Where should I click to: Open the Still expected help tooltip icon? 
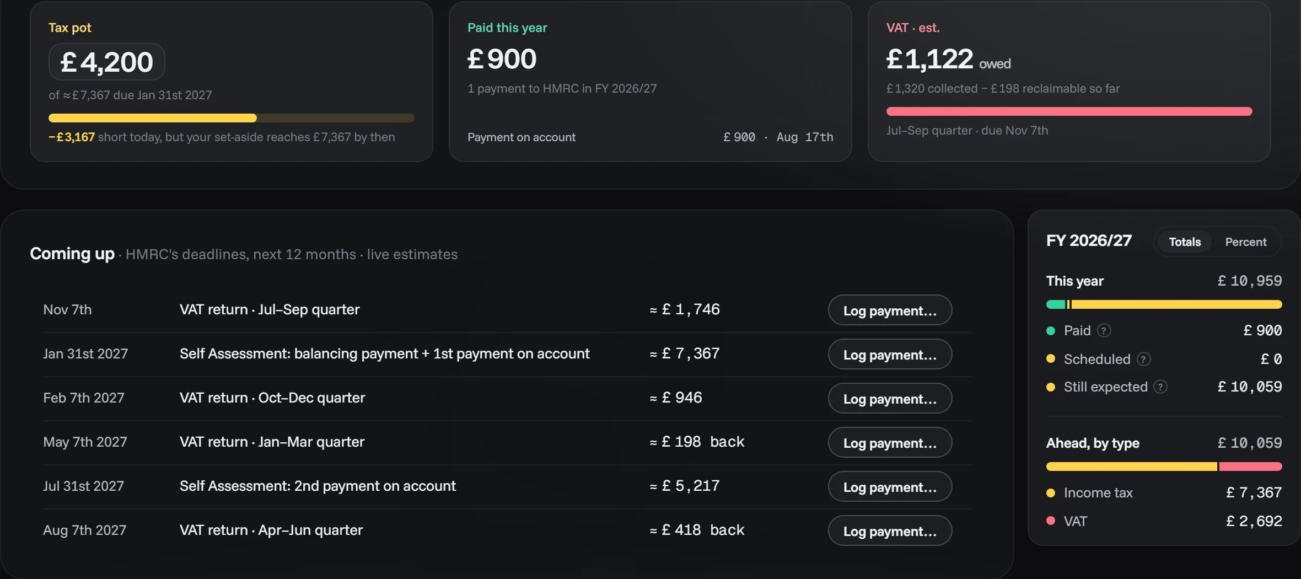[1160, 387]
